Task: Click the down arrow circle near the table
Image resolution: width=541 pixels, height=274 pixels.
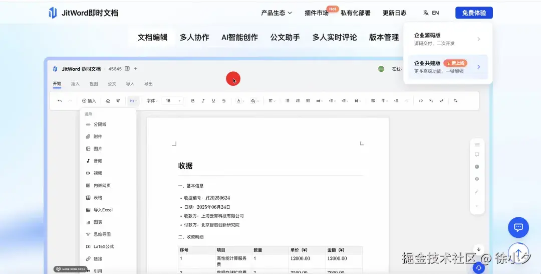Action: (x=478, y=249)
